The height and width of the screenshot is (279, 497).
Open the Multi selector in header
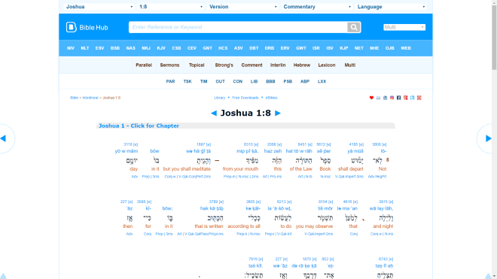click(x=404, y=27)
